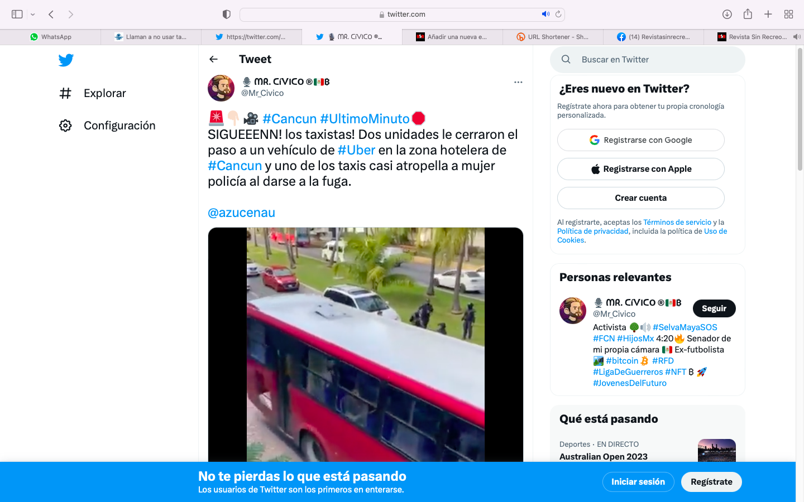Image resolution: width=804 pixels, height=502 pixels.
Task: Switch to Añadir una nueva e... tab
Action: 452,37
